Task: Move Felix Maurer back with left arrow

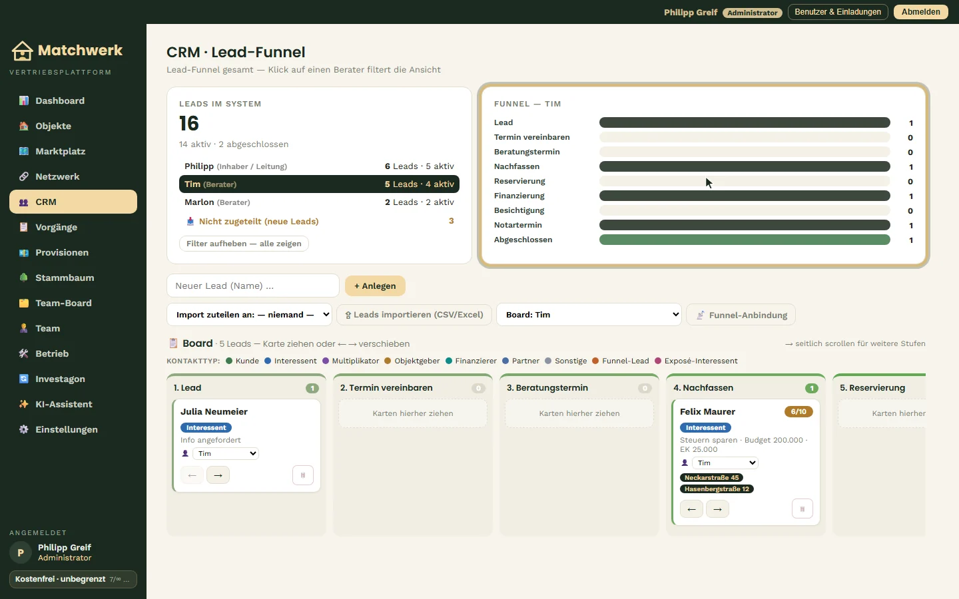Action: pyautogui.click(x=691, y=509)
